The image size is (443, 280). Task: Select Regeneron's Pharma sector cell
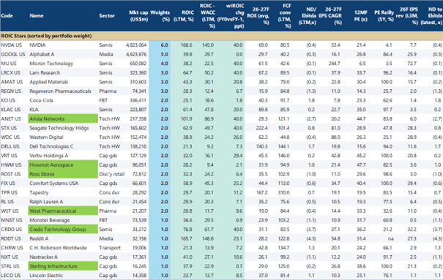(x=108, y=91)
